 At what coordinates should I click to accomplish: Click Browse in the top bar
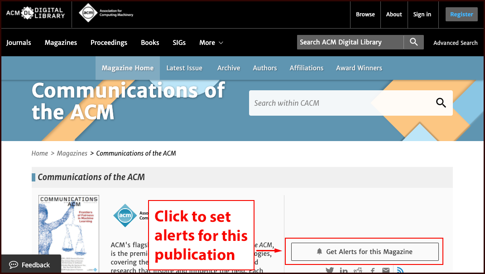pyautogui.click(x=365, y=14)
